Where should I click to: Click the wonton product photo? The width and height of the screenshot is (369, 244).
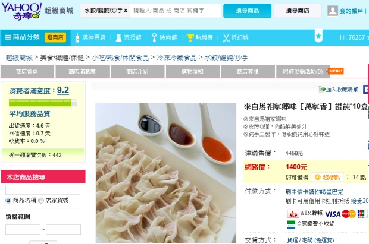pyautogui.click(x=165, y=173)
